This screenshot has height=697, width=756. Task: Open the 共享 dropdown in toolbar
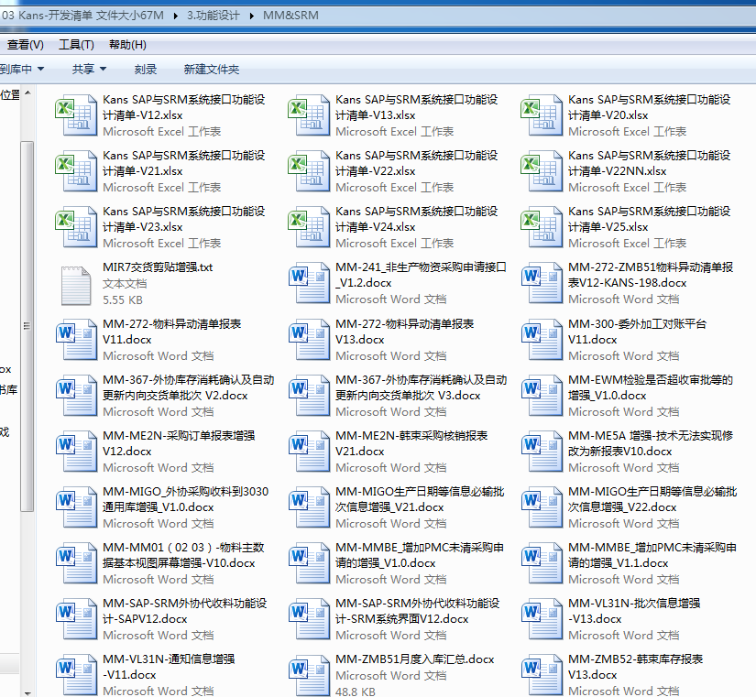point(89,70)
